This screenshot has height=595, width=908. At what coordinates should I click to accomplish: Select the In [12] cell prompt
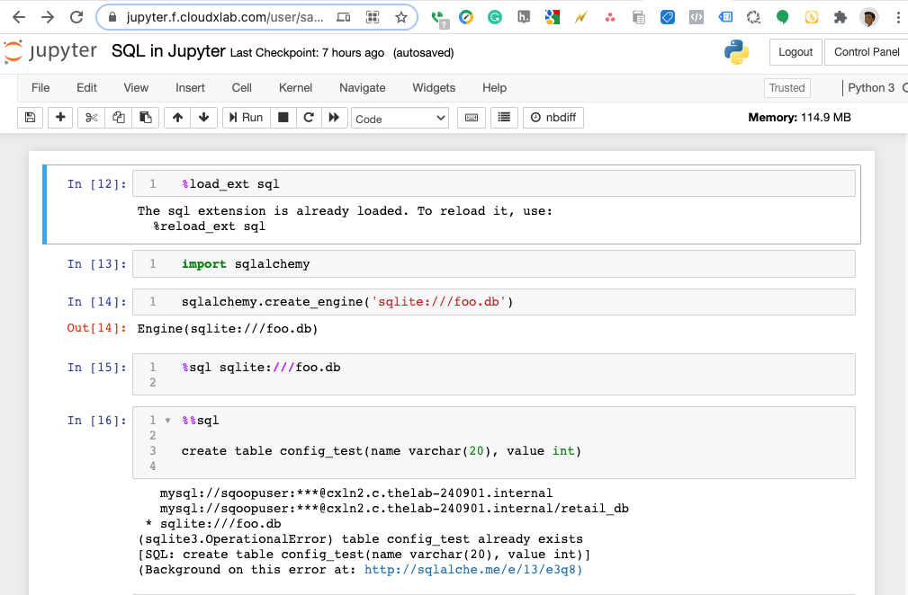pos(96,184)
